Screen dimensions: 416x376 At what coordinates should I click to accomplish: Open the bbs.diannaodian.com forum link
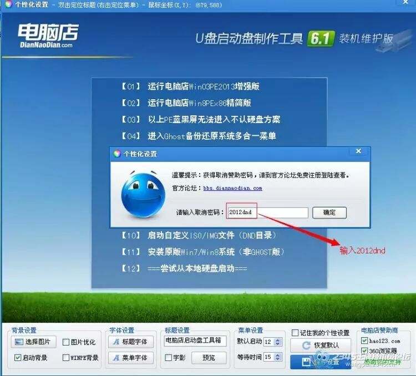[232, 188]
